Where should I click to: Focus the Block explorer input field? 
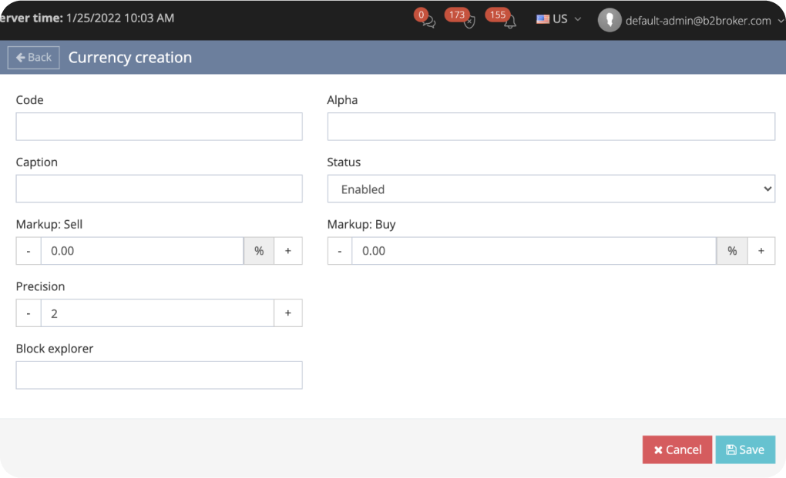(159, 375)
